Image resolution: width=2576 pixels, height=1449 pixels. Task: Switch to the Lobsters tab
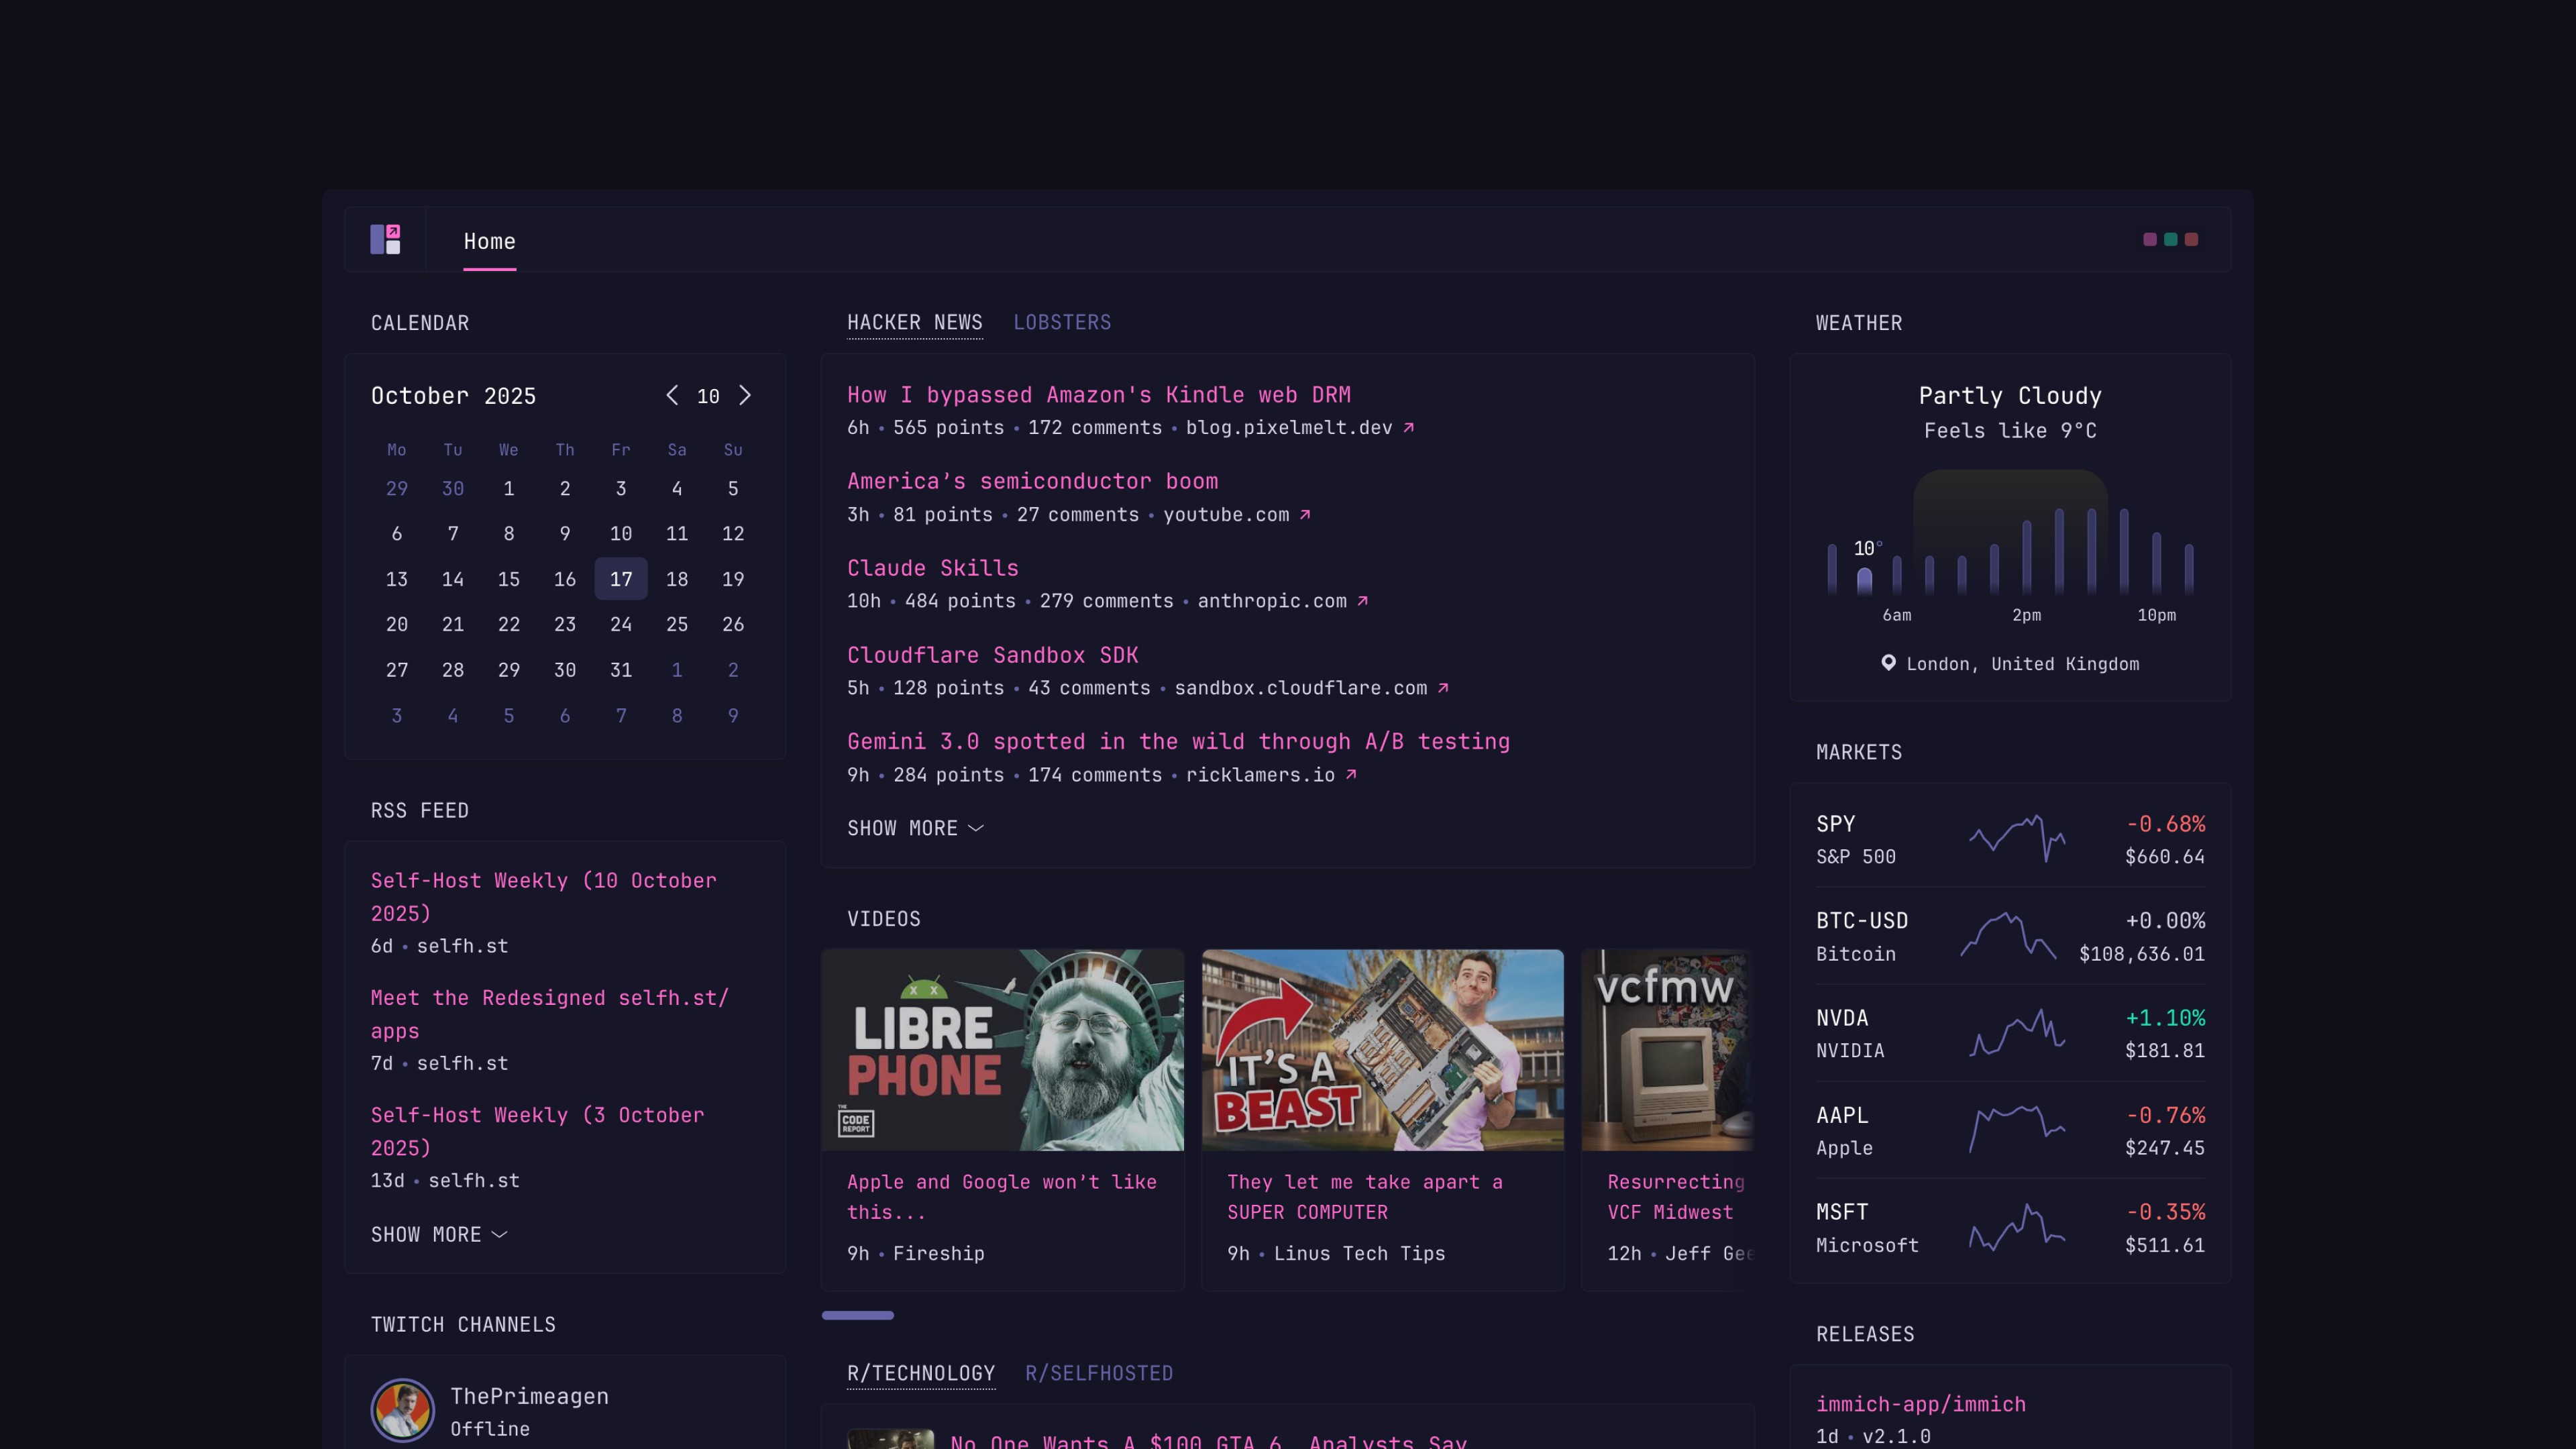coord(1062,323)
